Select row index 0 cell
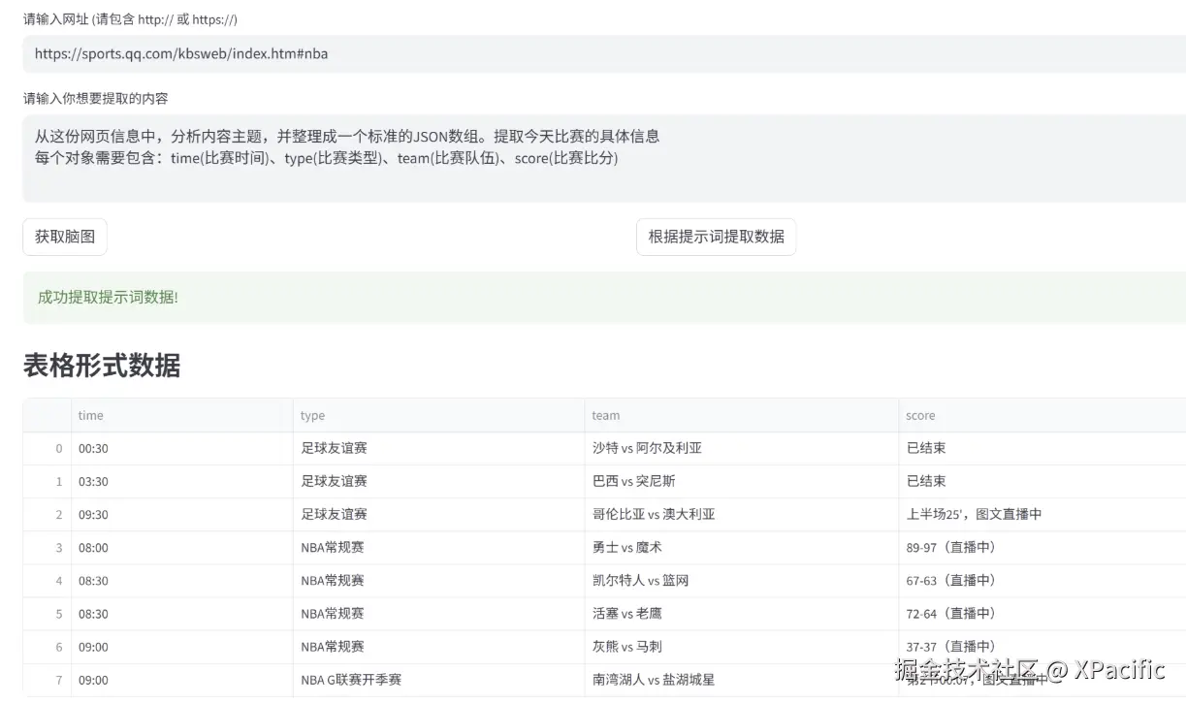The image size is (1186, 704). click(x=48, y=448)
